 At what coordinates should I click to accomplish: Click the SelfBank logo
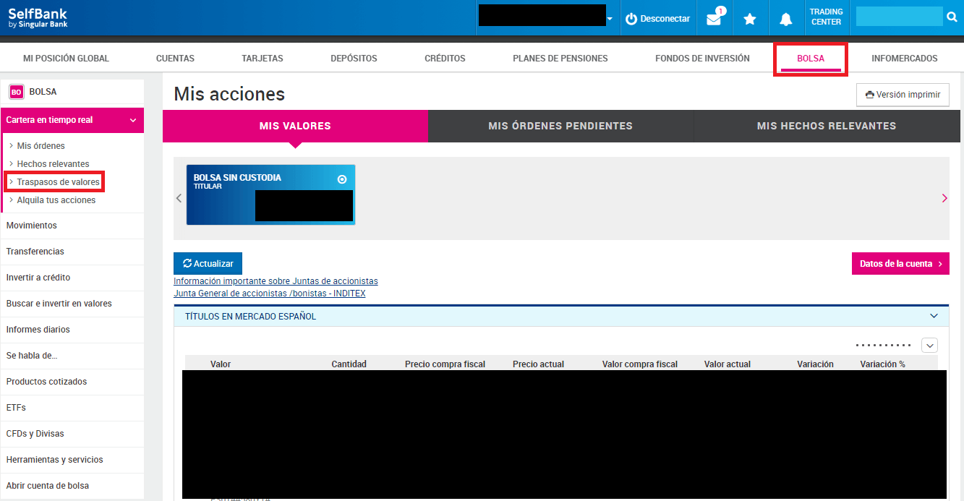(38, 17)
